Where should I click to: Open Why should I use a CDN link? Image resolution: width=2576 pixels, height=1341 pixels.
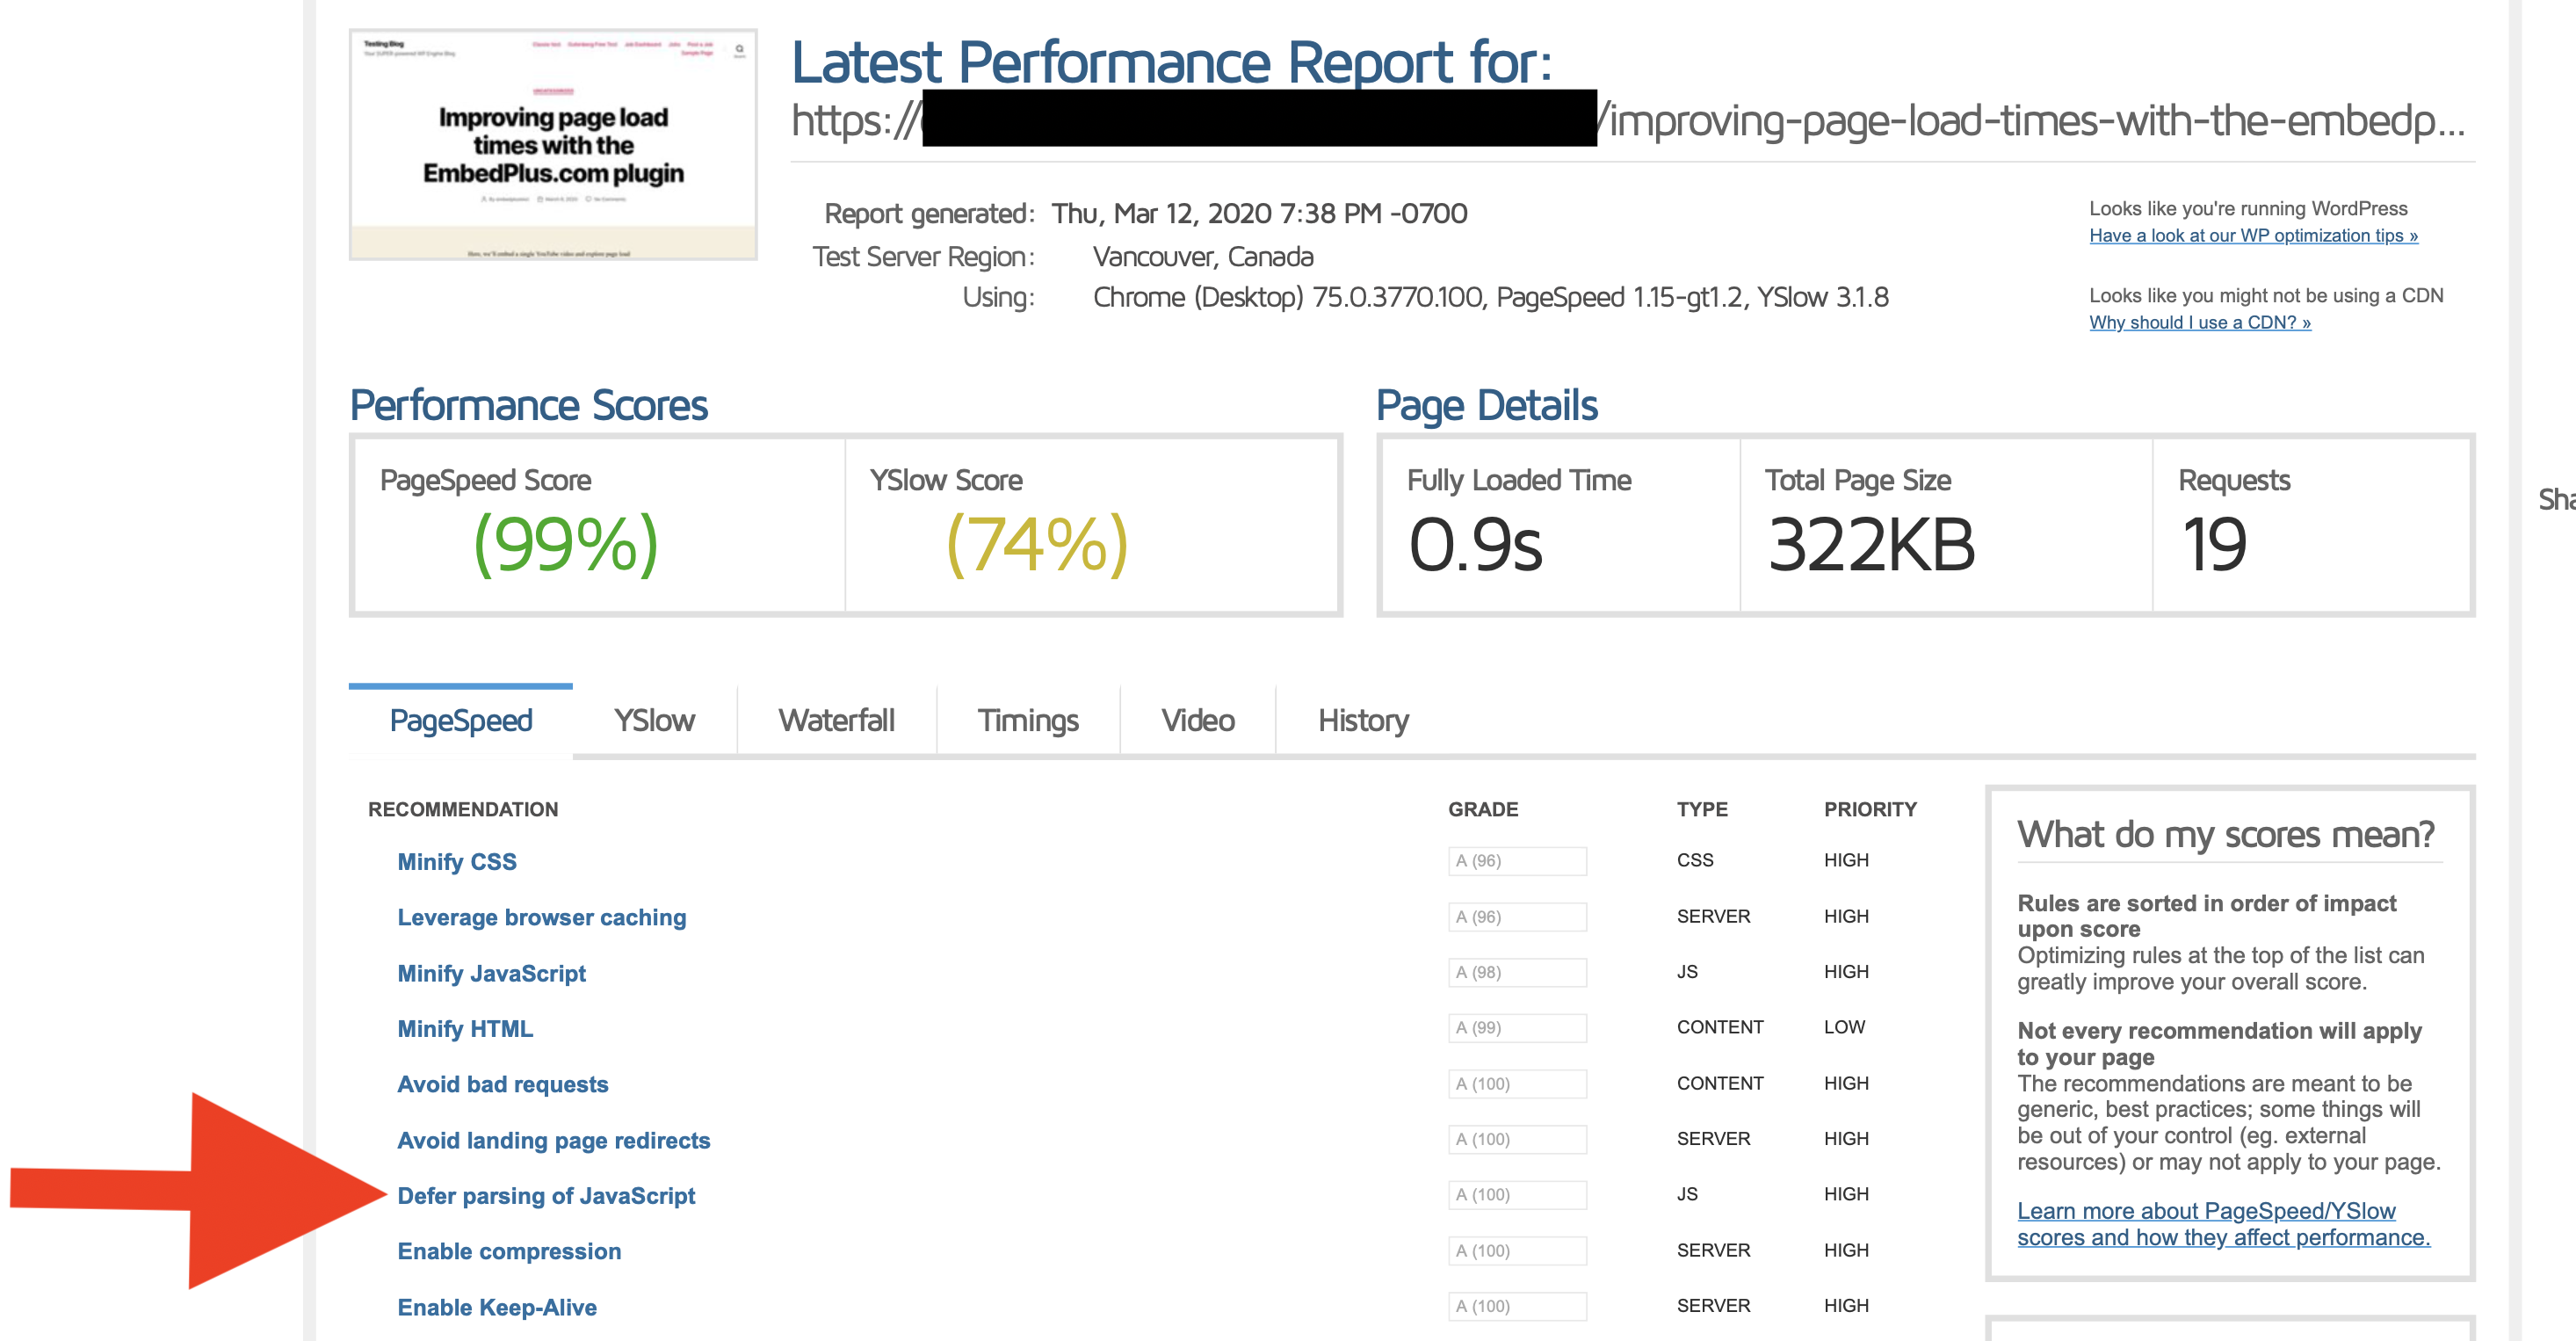pyautogui.click(x=2199, y=322)
